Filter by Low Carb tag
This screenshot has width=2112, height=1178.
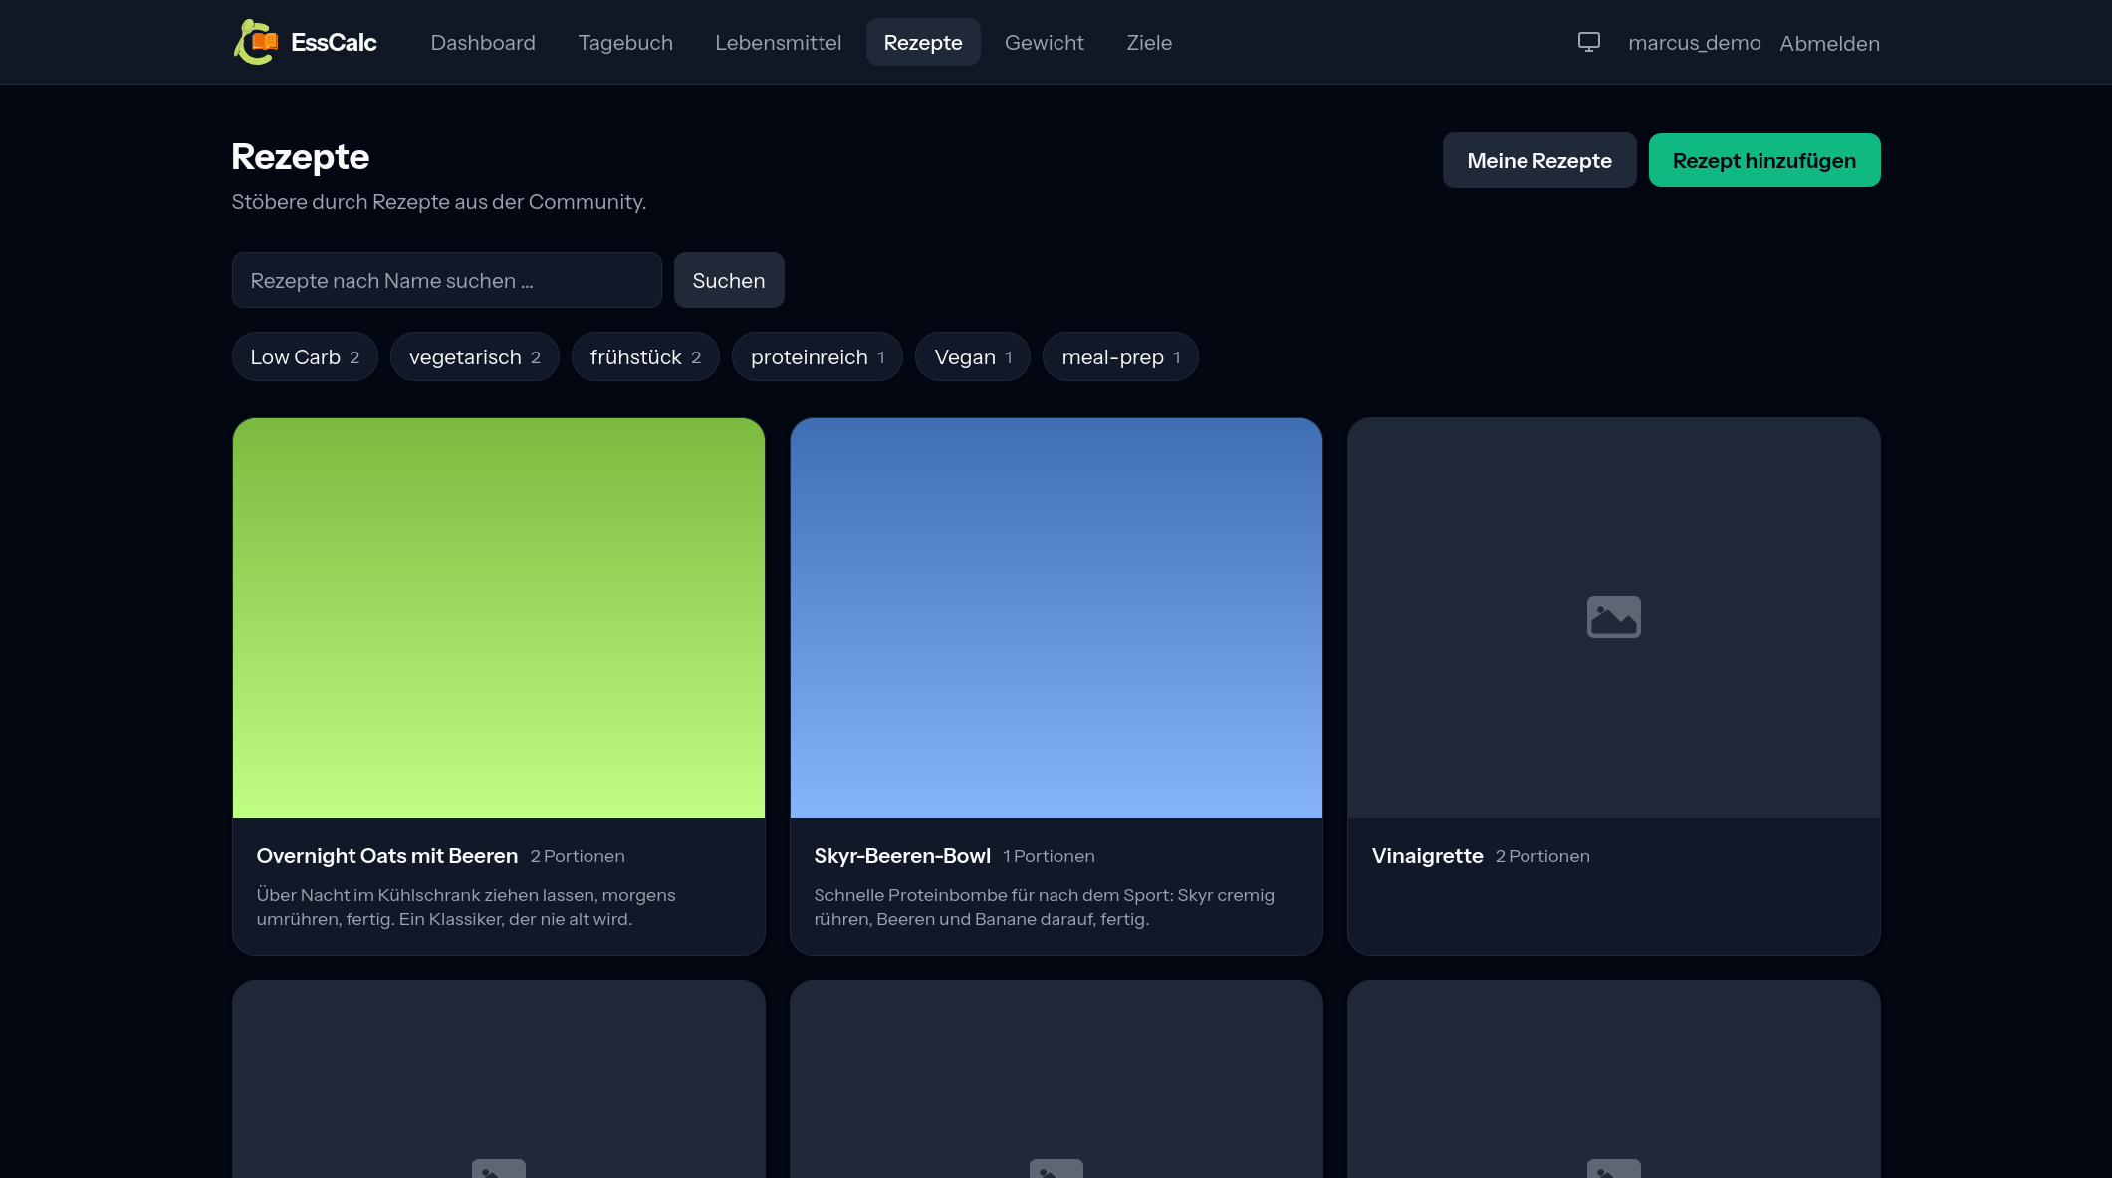click(305, 356)
